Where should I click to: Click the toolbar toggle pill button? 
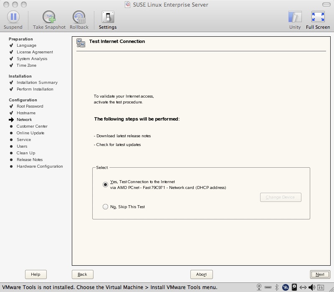[x=326, y=5]
